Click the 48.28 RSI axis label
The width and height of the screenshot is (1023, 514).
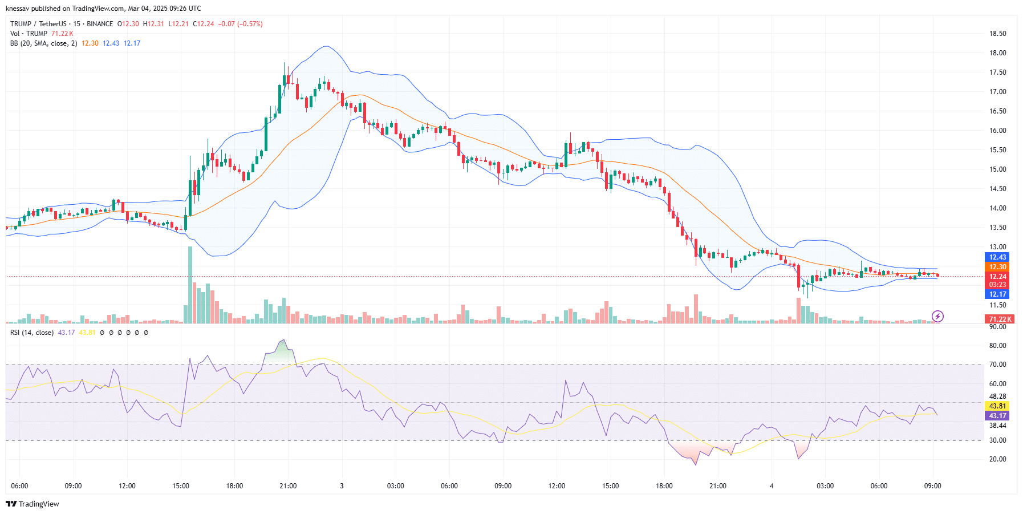click(997, 396)
